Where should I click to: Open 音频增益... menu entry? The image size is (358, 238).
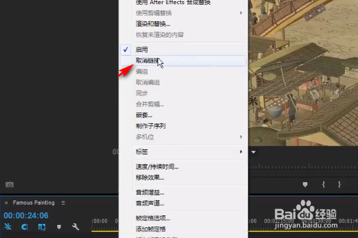(183, 193)
